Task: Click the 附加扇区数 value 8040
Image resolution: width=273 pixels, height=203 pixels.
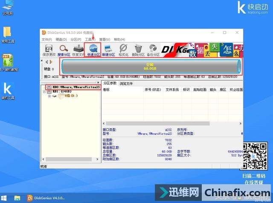Action: pos(168,159)
